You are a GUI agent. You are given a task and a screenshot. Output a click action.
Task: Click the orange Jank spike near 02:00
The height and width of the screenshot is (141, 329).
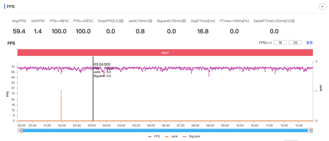[61, 91]
